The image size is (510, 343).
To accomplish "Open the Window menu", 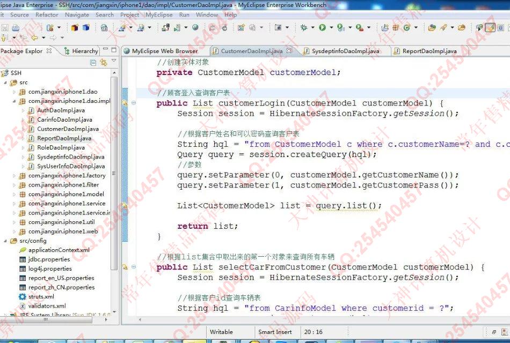I will 207,14.
